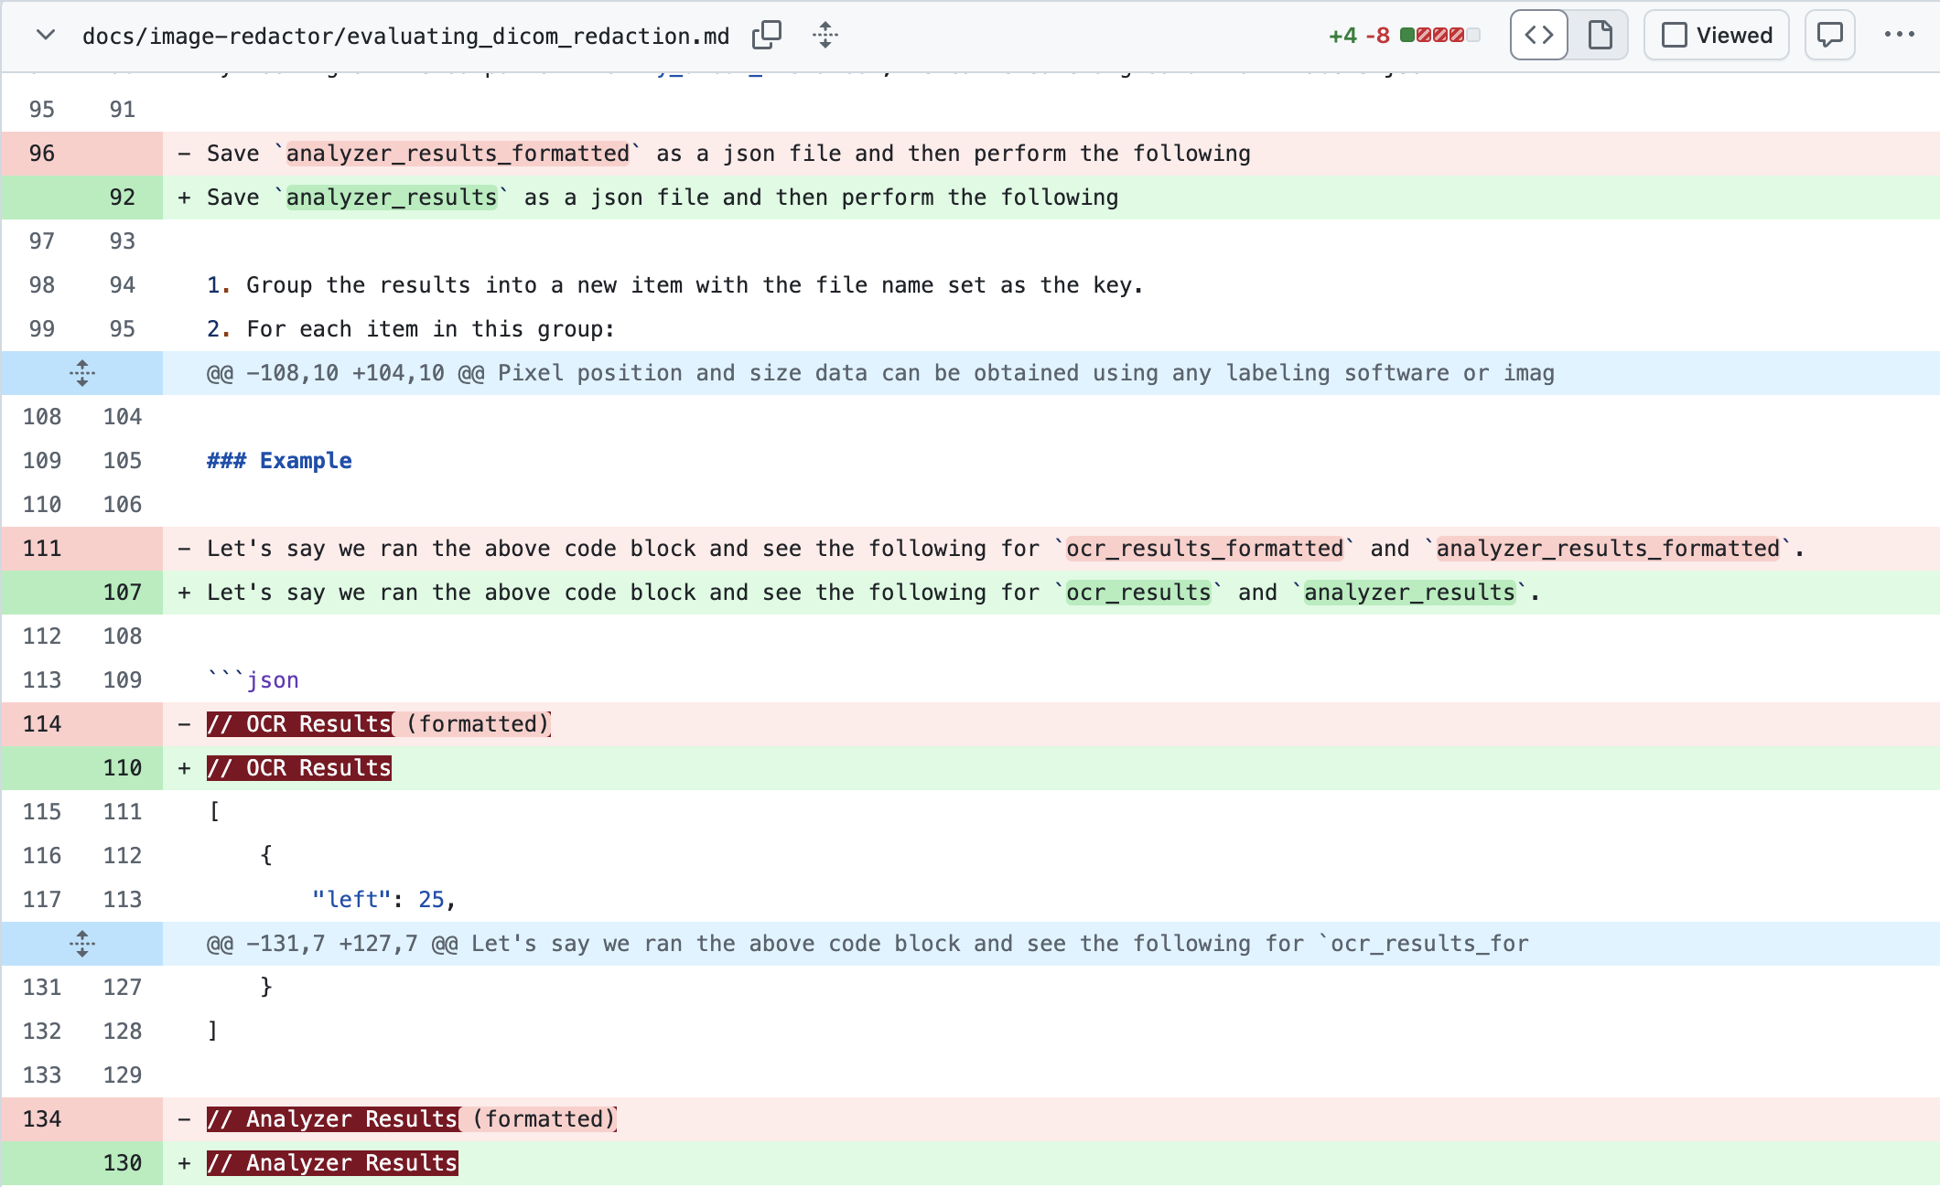Click old line number 98
Viewport: 1940px width, 1187px height.
(x=42, y=285)
